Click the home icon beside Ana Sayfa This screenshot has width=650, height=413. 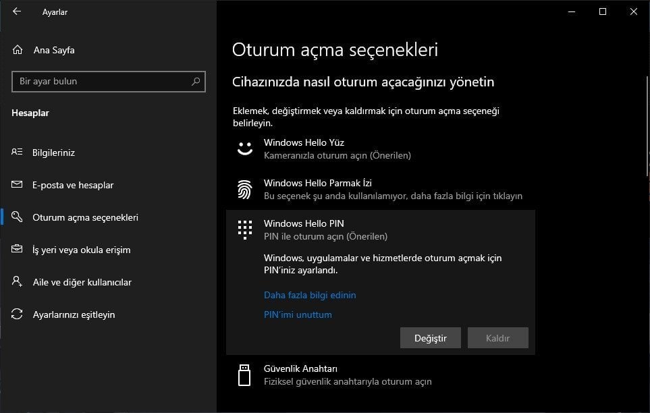[18, 50]
